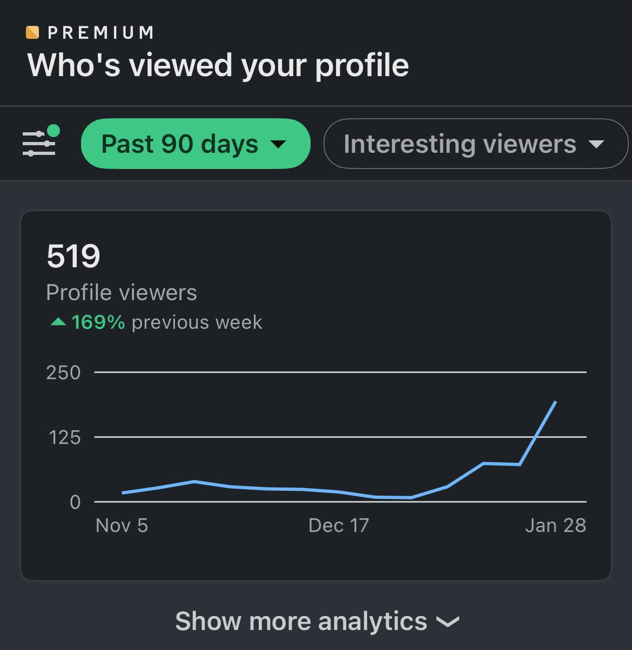Click the Nov 5 date on the chart axis
632x650 pixels.
tap(122, 525)
